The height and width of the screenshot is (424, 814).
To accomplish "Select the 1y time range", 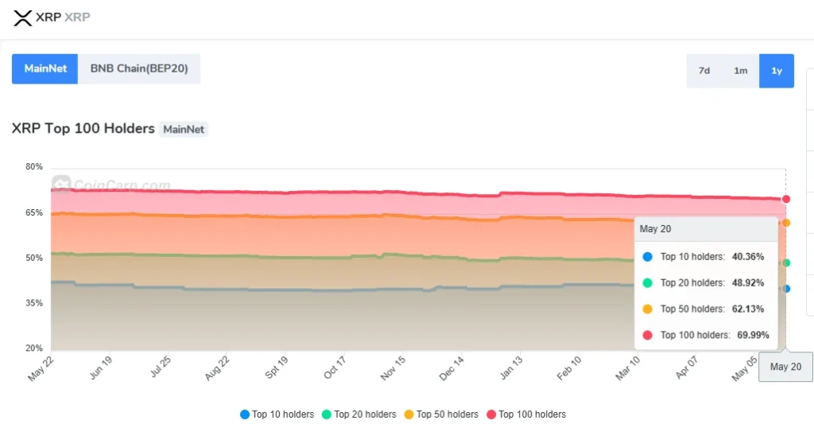I will pos(777,71).
